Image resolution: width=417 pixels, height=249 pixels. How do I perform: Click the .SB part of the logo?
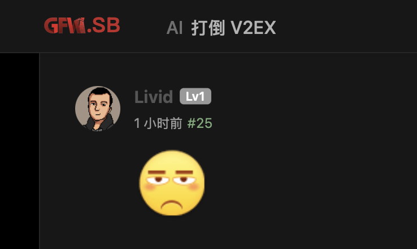104,25
